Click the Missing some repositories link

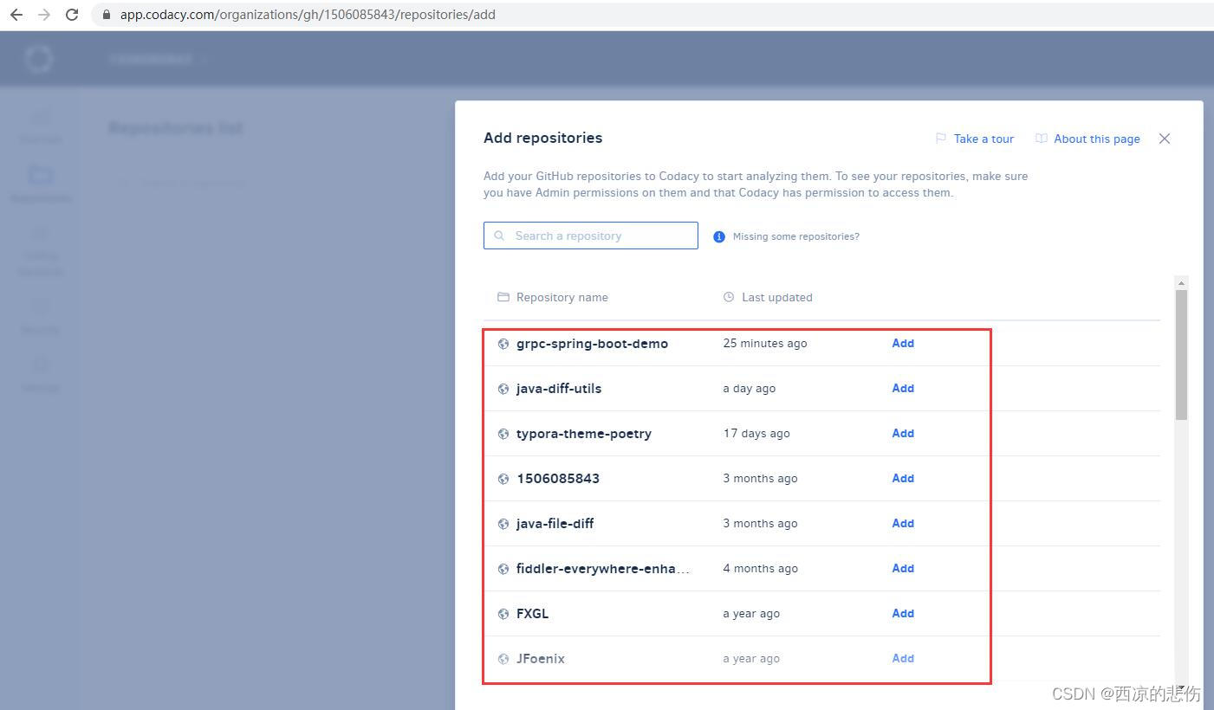(x=796, y=236)
